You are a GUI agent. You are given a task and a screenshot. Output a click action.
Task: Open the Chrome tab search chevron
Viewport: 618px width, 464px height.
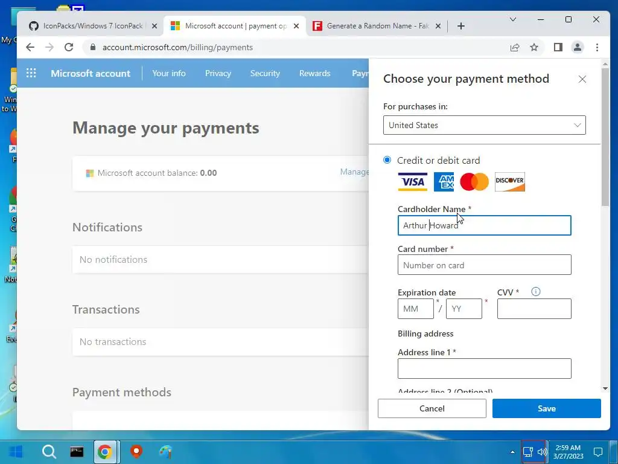coord(513,19)
